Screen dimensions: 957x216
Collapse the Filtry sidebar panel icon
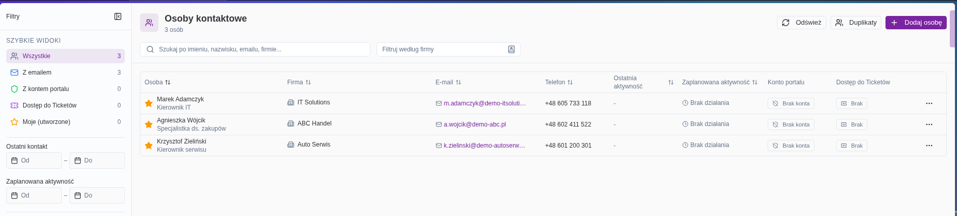[118, 16]
